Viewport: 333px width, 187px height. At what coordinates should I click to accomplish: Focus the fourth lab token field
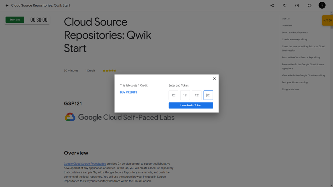208,95
